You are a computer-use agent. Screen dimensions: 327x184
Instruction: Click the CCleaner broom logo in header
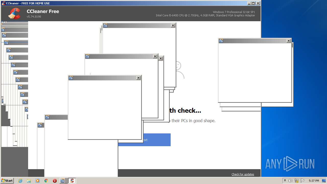(14, 14)
